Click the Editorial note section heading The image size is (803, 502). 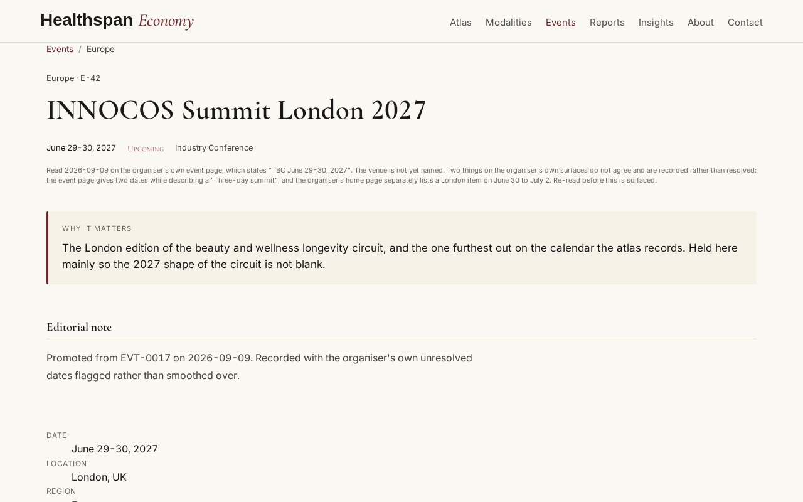tap(79, 327)
